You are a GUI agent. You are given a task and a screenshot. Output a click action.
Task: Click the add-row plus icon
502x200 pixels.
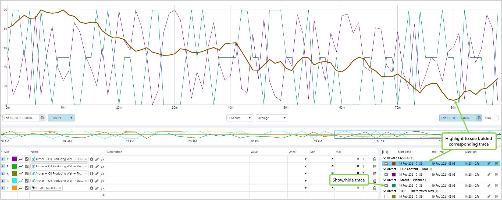point(103,195)
